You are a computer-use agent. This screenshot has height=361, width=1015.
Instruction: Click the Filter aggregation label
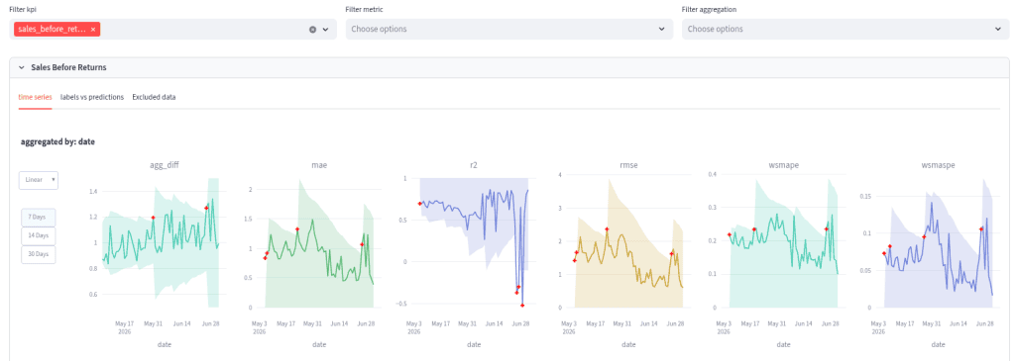(709, 10)
